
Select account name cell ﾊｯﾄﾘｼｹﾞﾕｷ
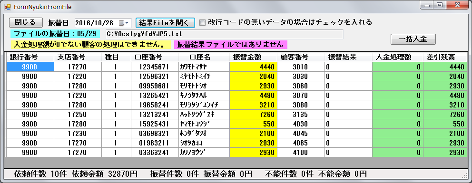[x=204, y=115]
